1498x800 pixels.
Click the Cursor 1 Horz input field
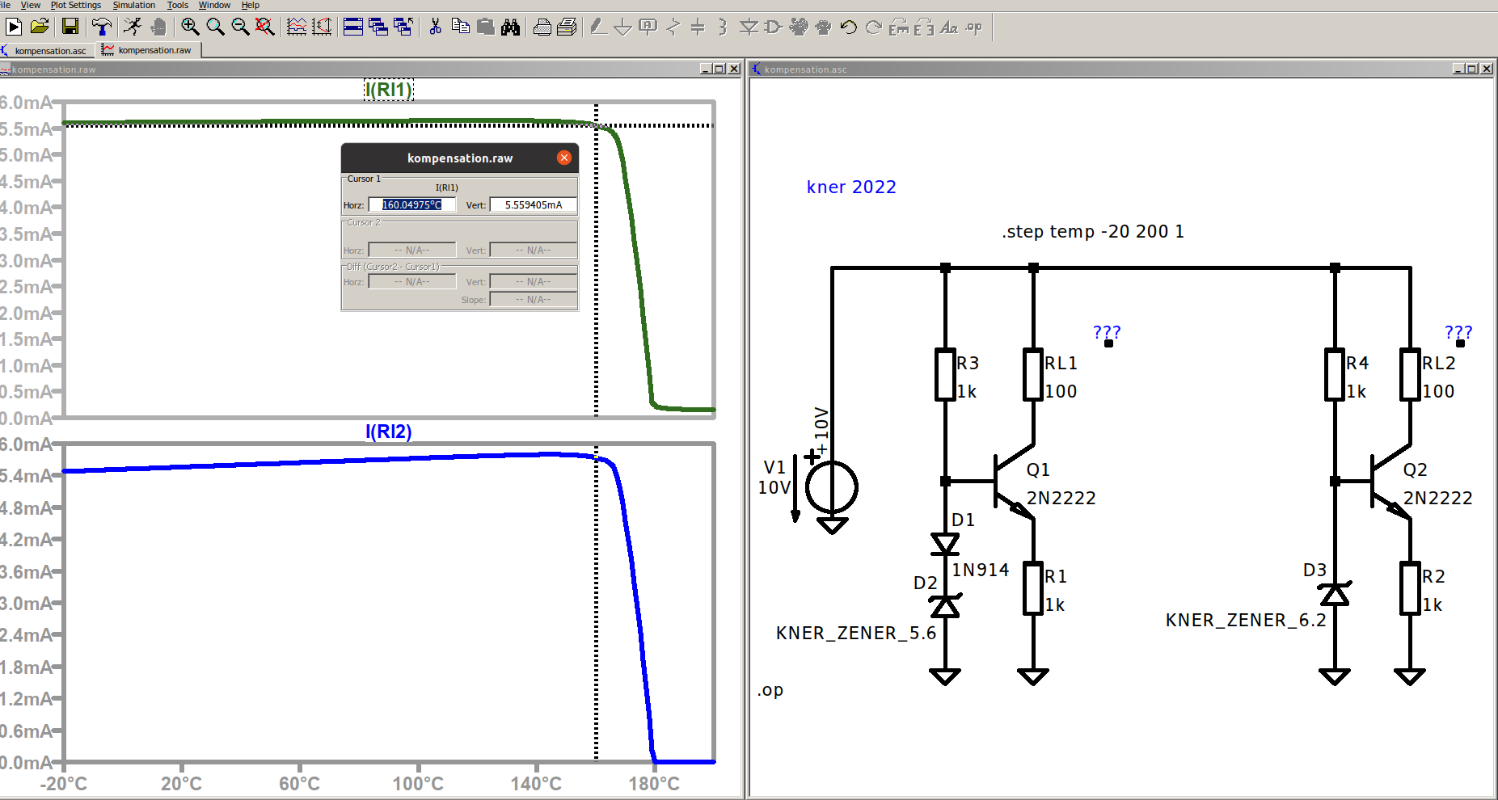tap(411, 205)
